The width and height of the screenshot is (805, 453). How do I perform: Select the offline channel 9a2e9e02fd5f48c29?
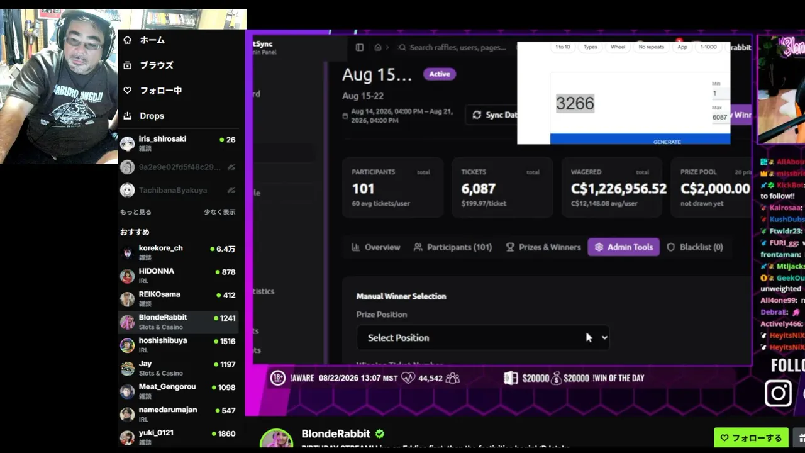click(x=179, y=167)
